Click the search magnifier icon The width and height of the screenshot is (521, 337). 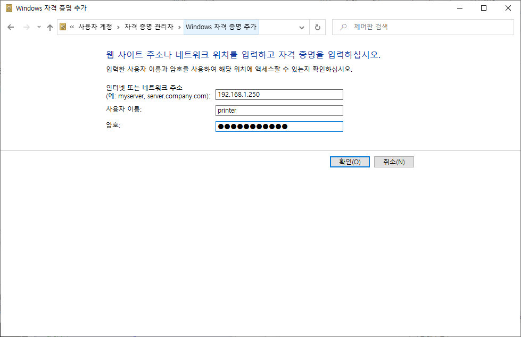(x=343, y=27)
